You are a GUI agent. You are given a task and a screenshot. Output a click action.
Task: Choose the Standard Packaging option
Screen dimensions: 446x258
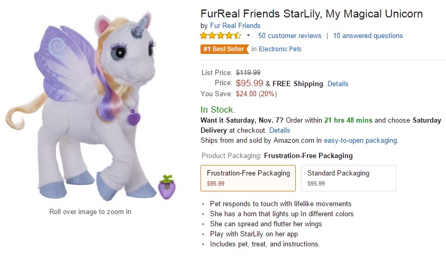pos(348,178)
